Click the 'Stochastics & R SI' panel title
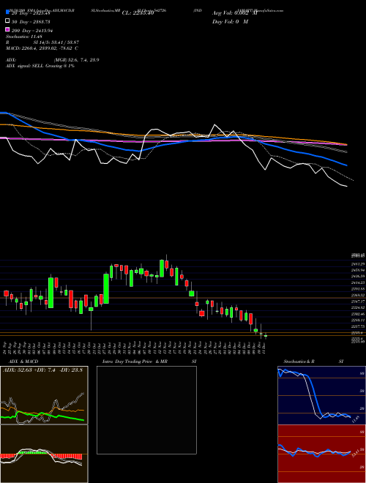Image resolution: width=366 pixels, height=483 pixels. click(313, 362)
